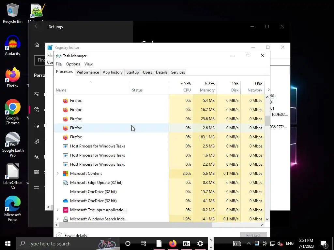Click the Windows Start button
The height and width of the screenshot is (250, 334).
pyautogui.click(x=8, y=243)
